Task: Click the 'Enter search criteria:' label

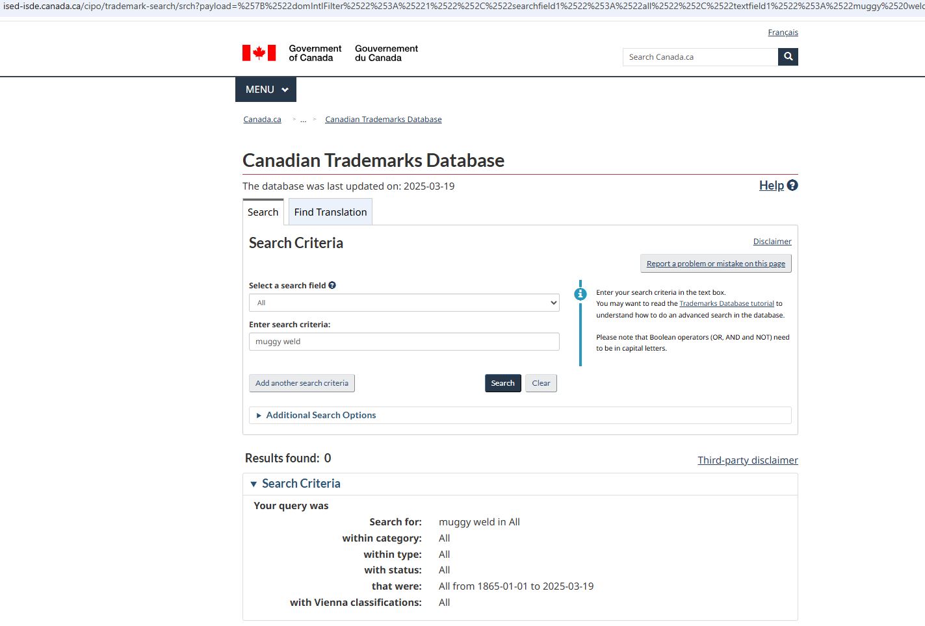Action: point(290,325)
